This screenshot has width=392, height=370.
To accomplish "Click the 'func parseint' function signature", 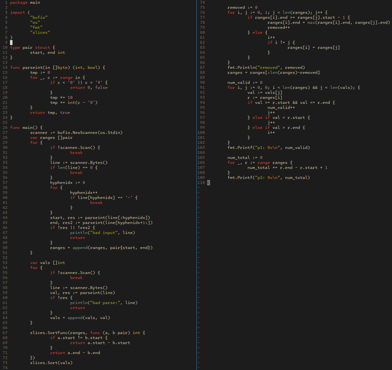I will point(58,68).
